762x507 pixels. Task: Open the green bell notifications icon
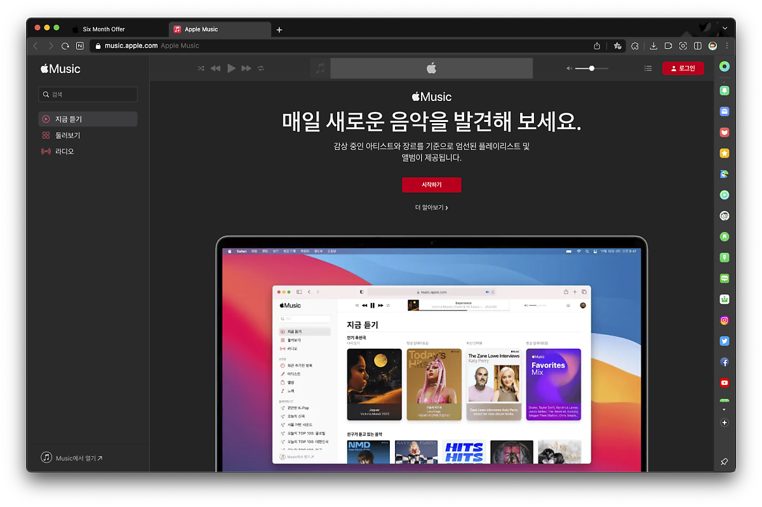pyautogui.click(x=725, y=91)
